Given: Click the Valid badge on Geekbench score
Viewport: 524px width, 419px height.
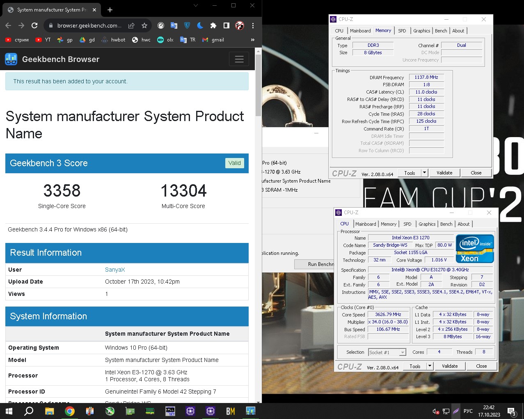Looking at the screenshot, I should [235, 163].
